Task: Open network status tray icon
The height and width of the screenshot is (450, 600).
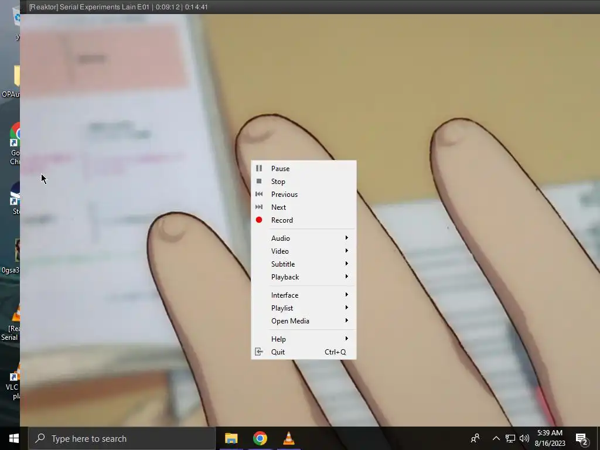Action: [510, 438]
